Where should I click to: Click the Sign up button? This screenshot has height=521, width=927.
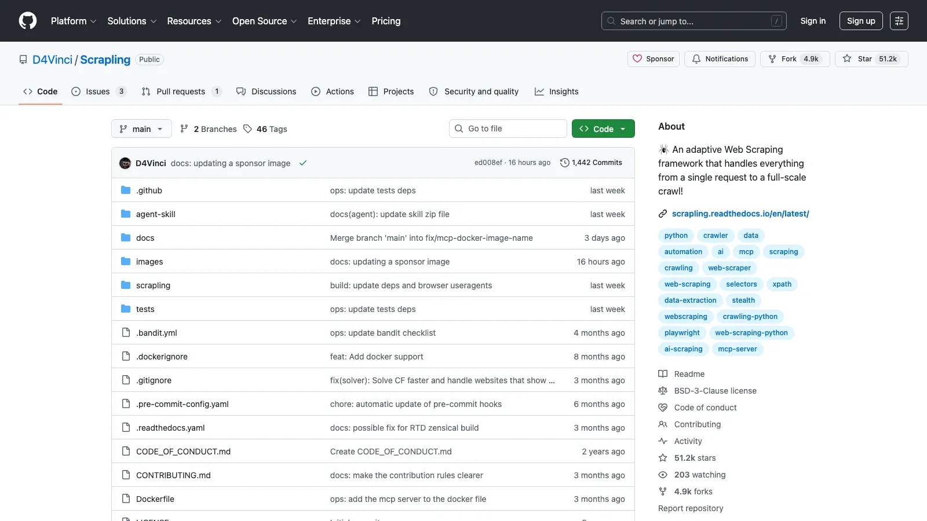tap(861, 21)
